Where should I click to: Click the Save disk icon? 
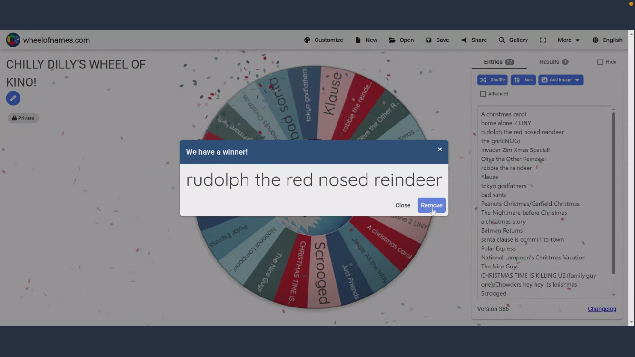tap(428, 40)
